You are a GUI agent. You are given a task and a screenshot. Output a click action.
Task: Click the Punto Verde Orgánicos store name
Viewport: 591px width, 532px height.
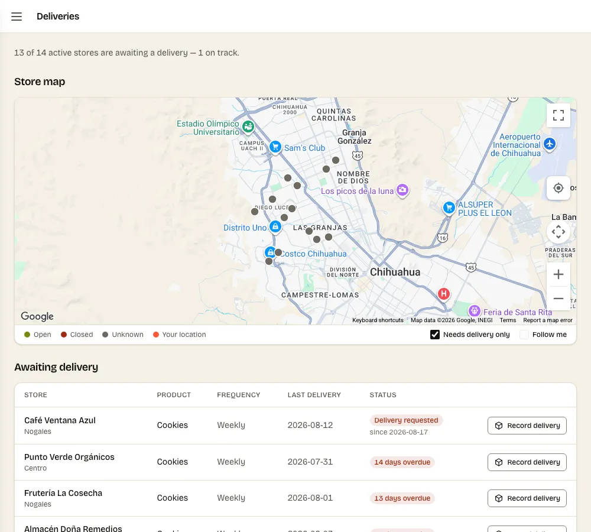coord(69,457)
